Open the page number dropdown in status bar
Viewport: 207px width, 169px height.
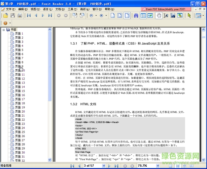(104, 166)
